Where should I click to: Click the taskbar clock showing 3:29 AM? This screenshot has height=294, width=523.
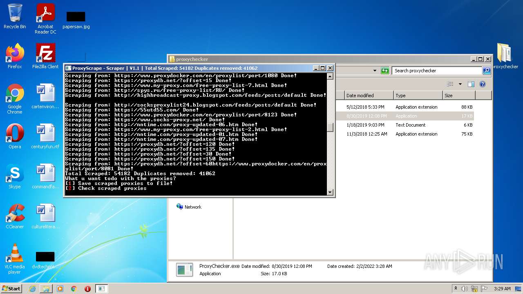(502, 289)
